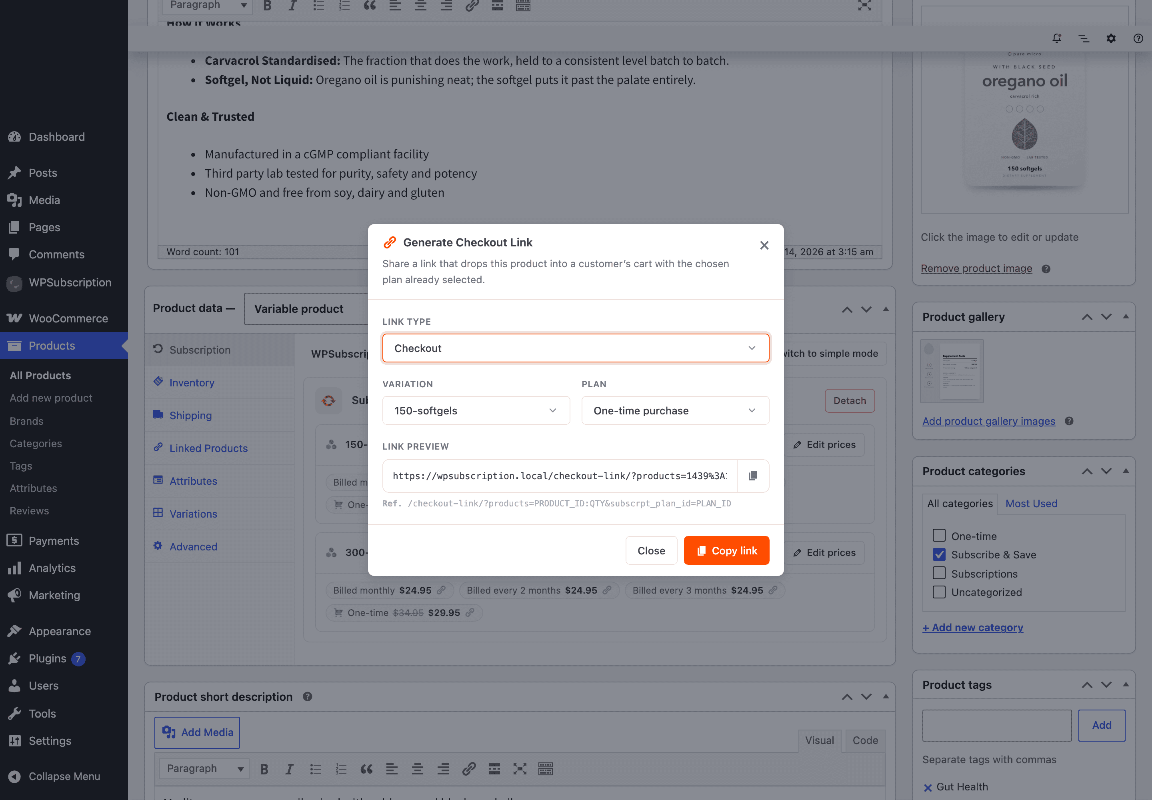Copy link icon for Billed monthly $24.95
Image resolution: width=1152 pixels, height=800 pixels.
pyautogui.click(x=441, y=590)
